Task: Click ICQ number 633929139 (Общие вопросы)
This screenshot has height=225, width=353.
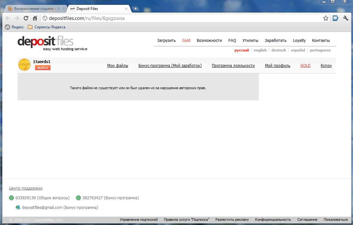Action: (x=42, y=198)
